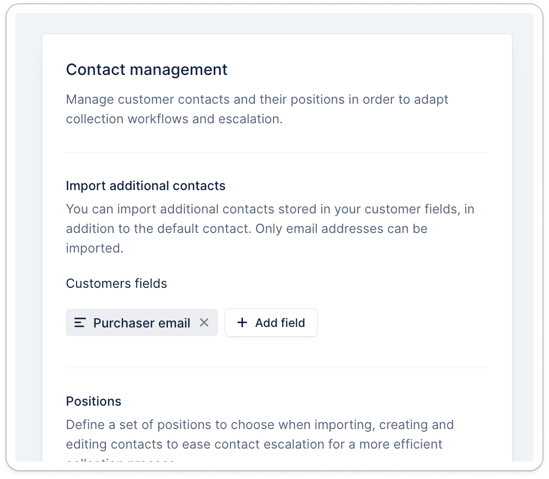Click the Contact management heading

pos(146,70)
